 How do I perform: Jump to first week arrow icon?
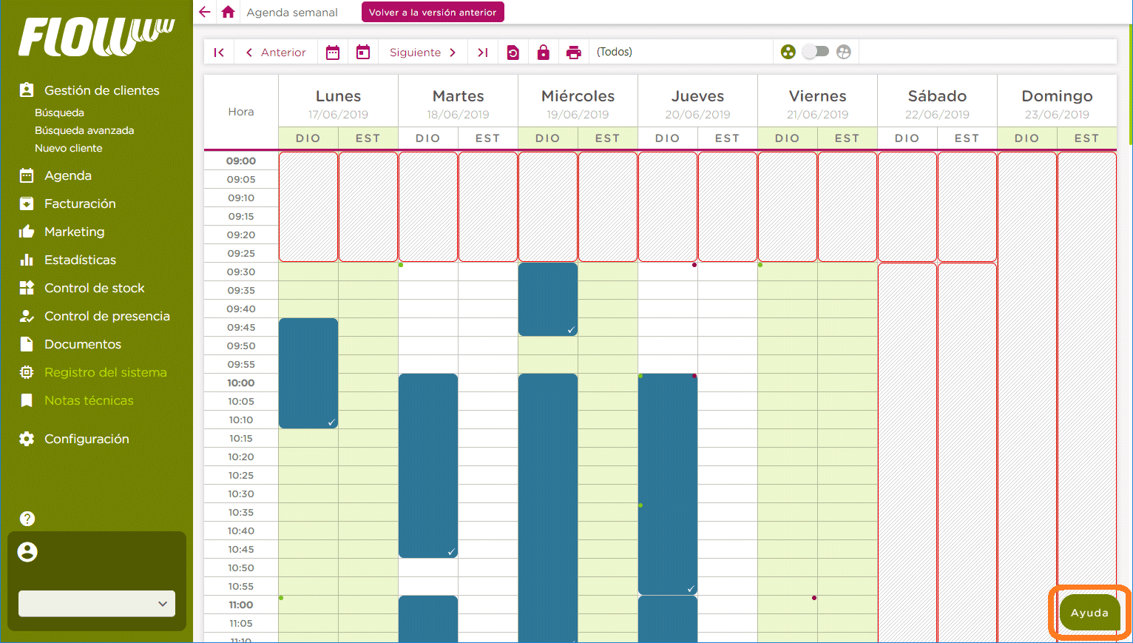tap(219, 52)
